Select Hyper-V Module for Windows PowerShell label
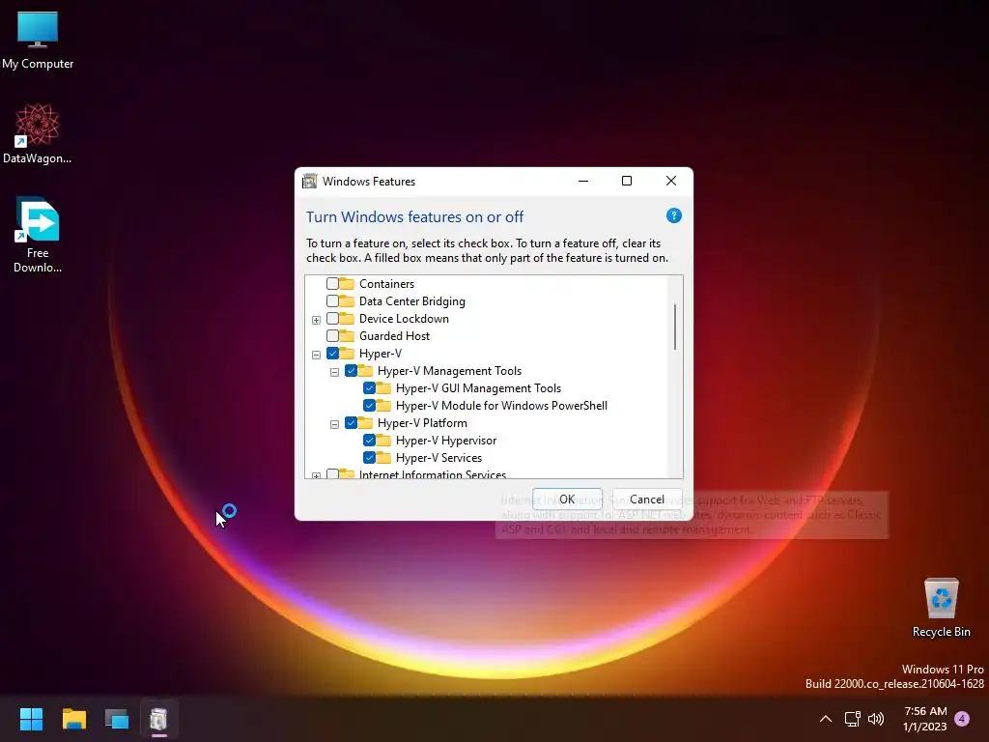989x742 pixels. pos(501,405)
